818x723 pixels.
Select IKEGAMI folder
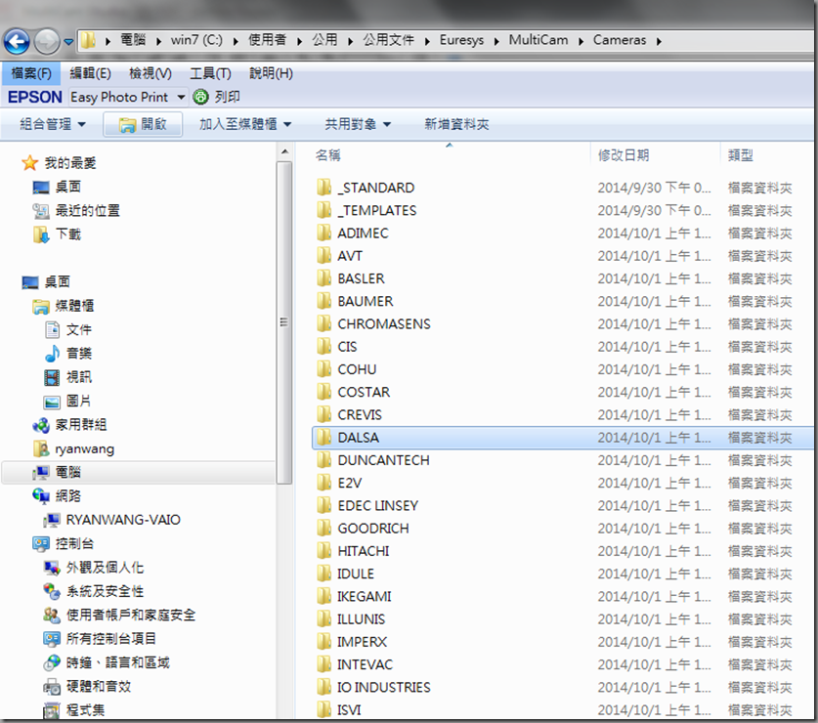[365, 597]
